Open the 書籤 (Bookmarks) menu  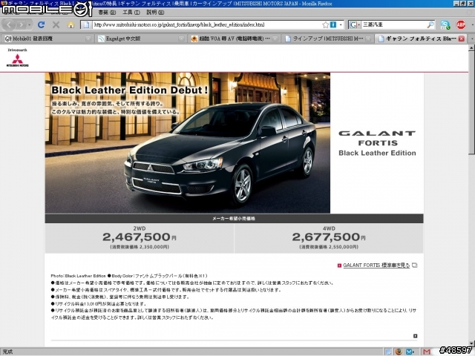[x=107, y=13]
